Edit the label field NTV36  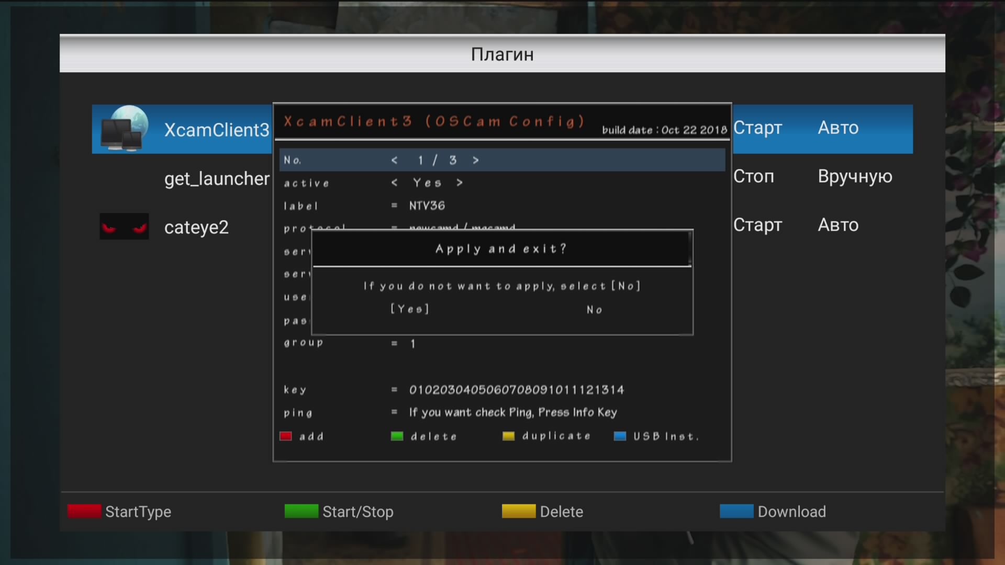pyautogui.click(x=427, y=206)
